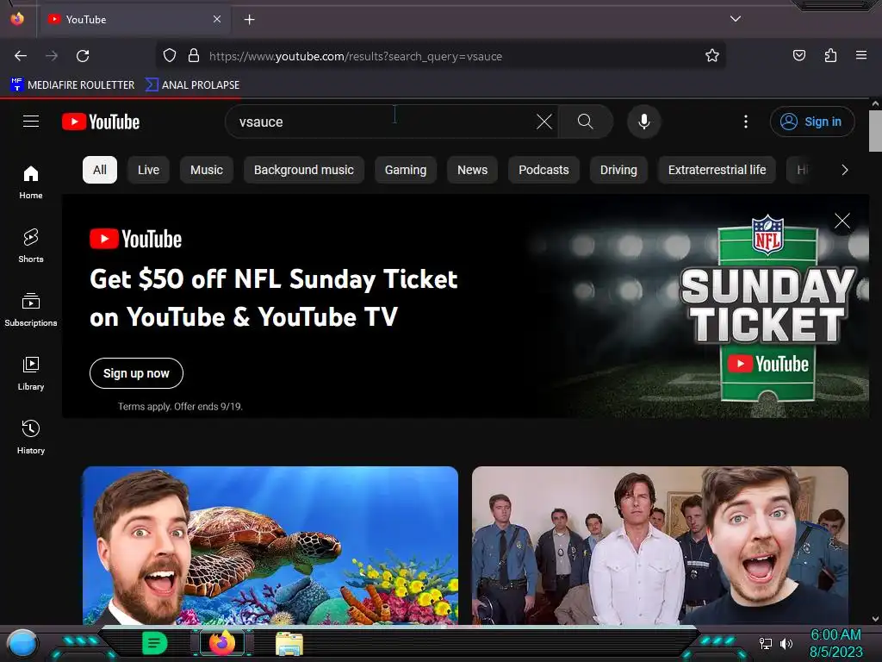Open the police officers video thumbnail
The width and height of the screenshot is (882, 662).
pyautogui.click(x=660, y=545)
